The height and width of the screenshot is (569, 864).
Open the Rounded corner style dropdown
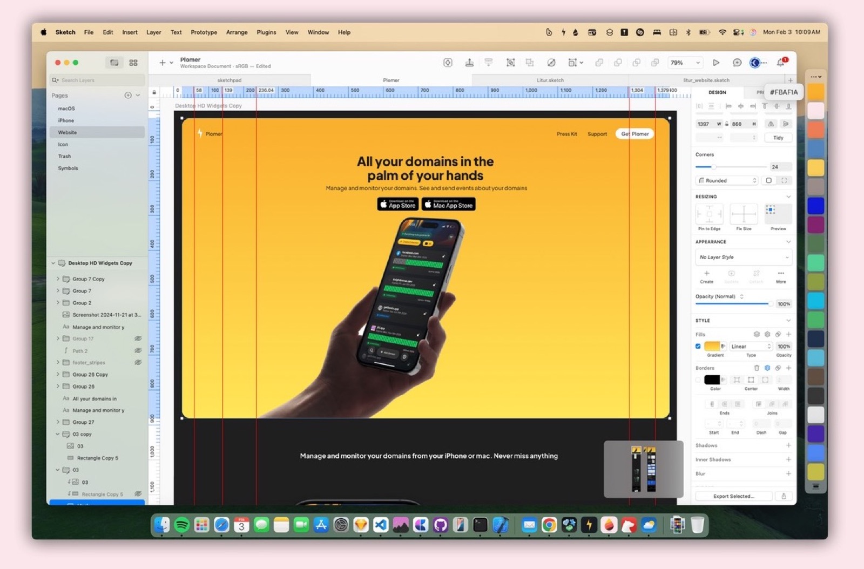coord(727,180)
